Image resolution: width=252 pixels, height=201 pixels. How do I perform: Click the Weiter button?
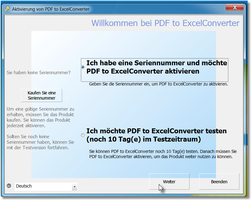coord(169,182)
